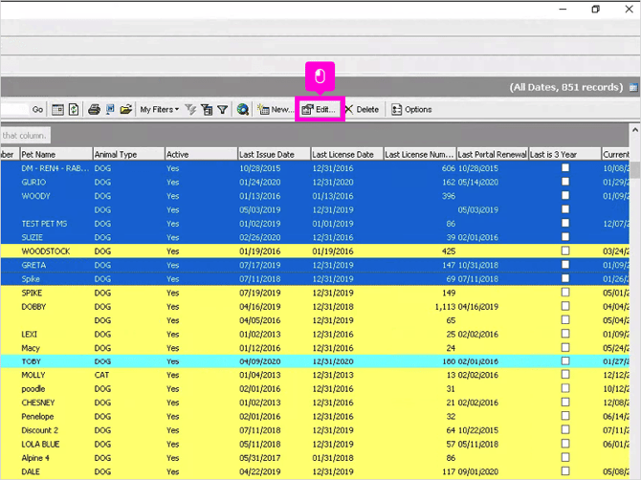The image size is (641, 480).
Task: Select the GRETA pet name
Action: click(33, 265)
